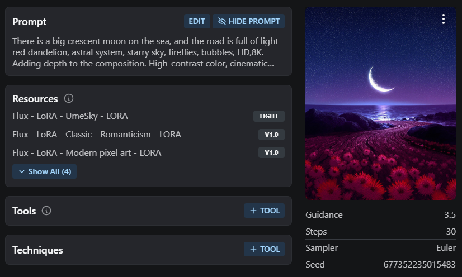The width and height of the screenshot is (462, 277).
Task: Click the chevron beside Show All
Action: click(x=22, y=171)
